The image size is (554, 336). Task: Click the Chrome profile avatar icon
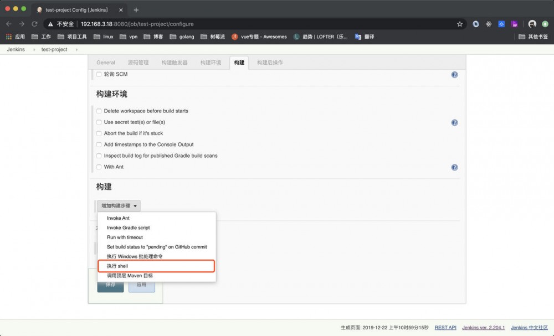point(532,24)
